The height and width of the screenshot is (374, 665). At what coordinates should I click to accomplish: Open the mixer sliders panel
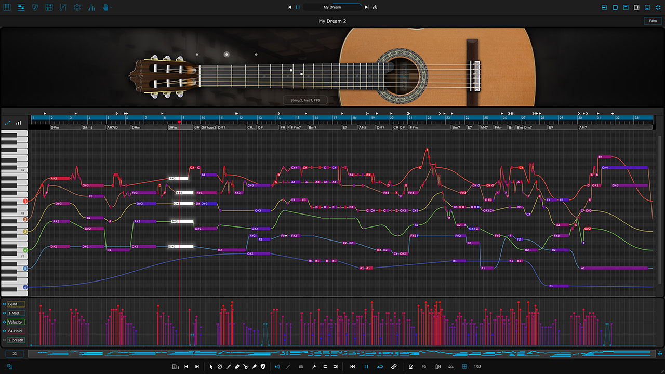[x=63, y=7]
